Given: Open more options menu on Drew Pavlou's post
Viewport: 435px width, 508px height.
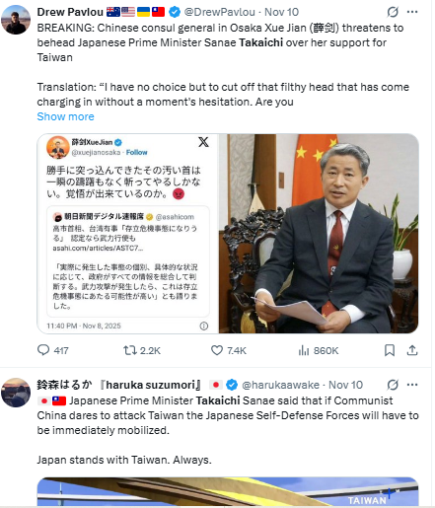Looking at the screenshot, I should 412,12.
